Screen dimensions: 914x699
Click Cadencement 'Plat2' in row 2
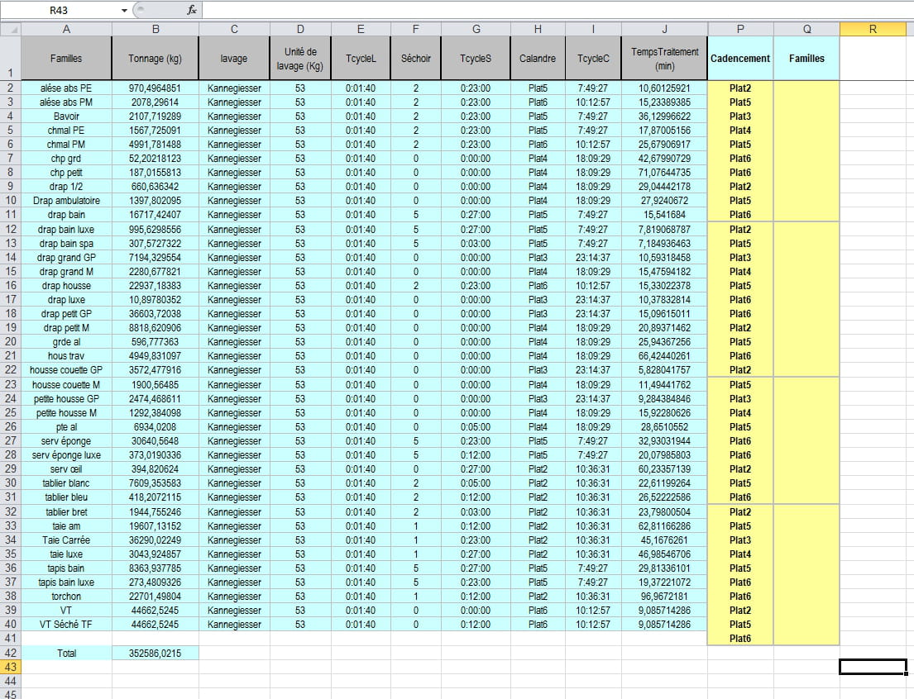[740, 88]
